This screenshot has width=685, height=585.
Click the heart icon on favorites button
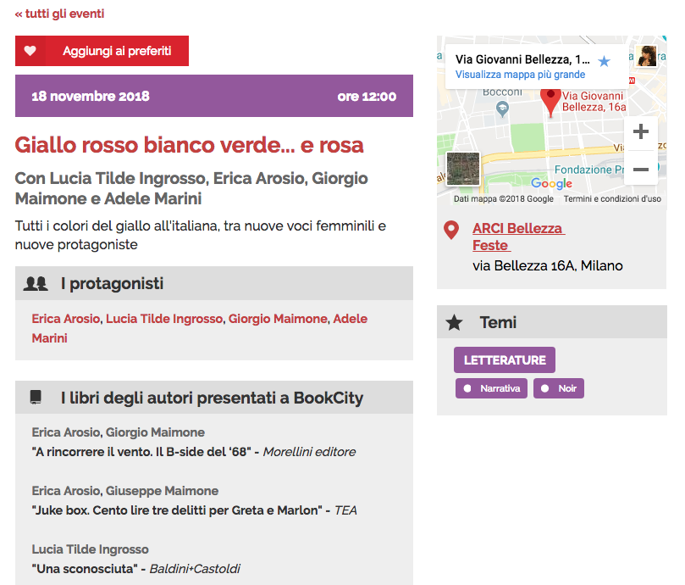tap(30, 51)
